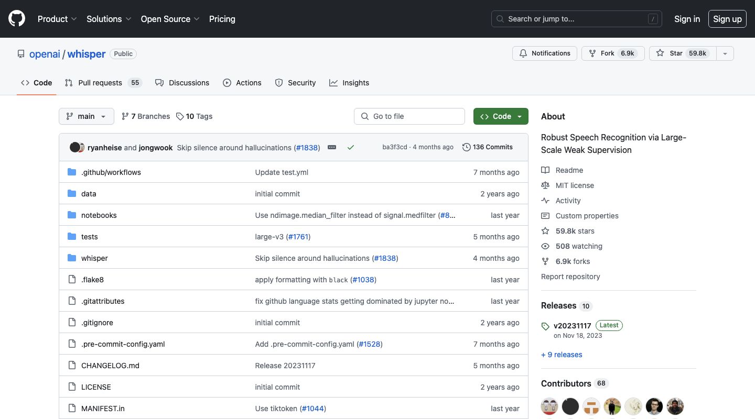Screen dimensions: 755x419
Task: Switch to the Actions tab
Action: [x=242, y=83]
